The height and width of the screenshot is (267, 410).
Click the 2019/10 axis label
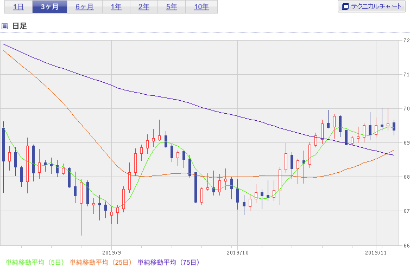point(237,252)
